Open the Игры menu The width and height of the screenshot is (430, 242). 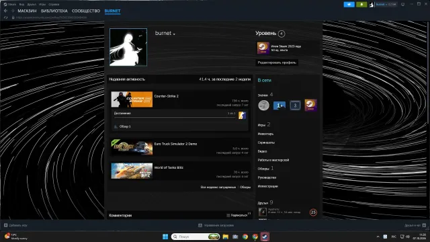click(42, 5)
